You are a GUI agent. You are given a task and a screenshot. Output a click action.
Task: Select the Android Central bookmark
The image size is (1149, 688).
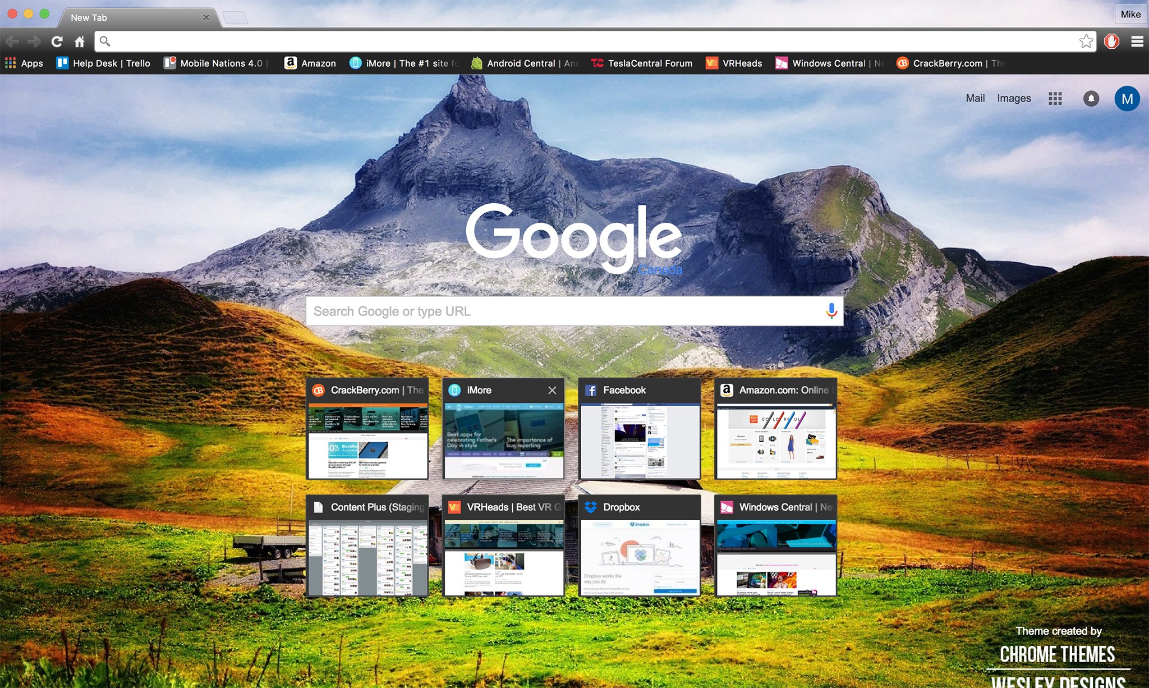pyautogui.click(x=524, y=63)
